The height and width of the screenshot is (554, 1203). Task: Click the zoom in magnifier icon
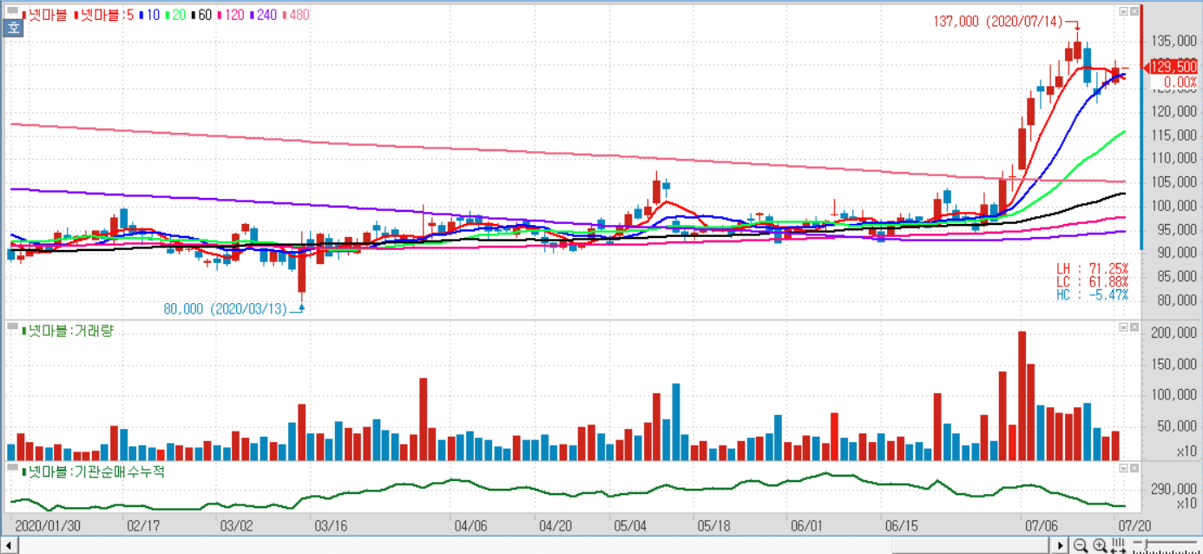(x=1100, y=545)
